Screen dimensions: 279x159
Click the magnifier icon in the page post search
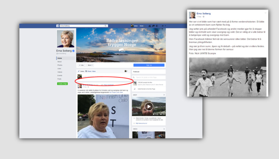pyautogui.click(x=134, y=77)
